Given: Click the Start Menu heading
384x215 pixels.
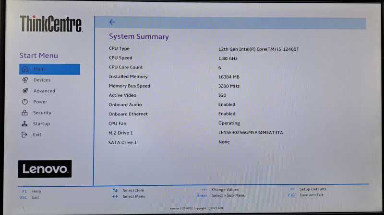Looking at the screenshot, I should (39, 56).
